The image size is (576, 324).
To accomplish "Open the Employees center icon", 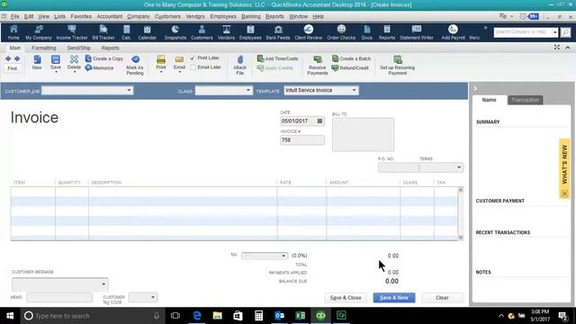I will click(x=250, y=32).
